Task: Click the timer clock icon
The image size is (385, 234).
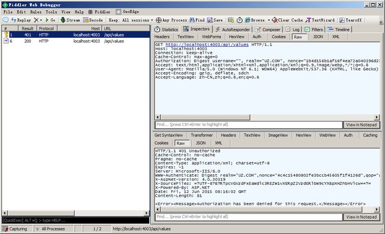Action: pos(240,20)
